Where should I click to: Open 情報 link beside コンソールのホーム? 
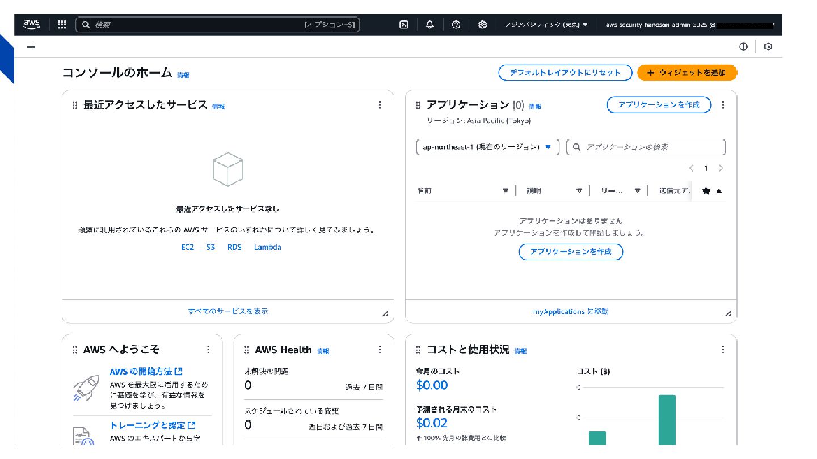click(183, 75)
